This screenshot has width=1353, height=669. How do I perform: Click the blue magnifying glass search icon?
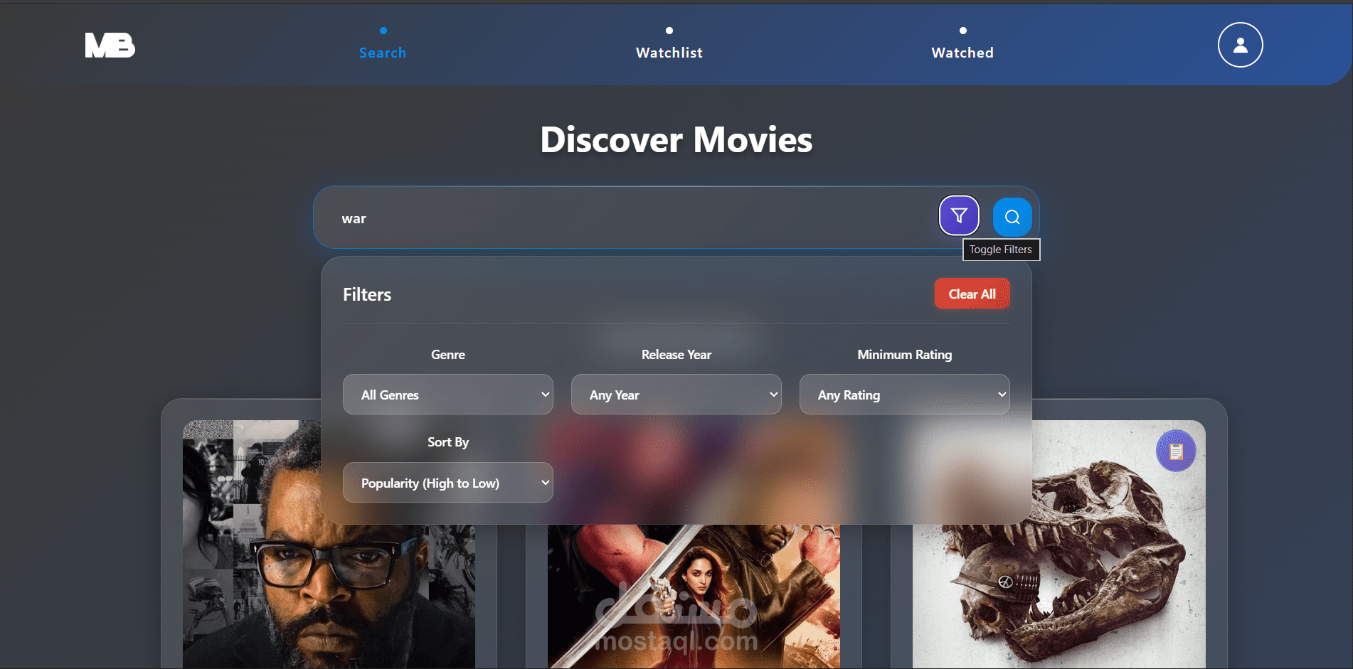pyautogui.click(x=1012, y=217)
